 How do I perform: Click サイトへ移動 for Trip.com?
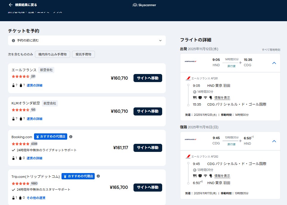148,187
